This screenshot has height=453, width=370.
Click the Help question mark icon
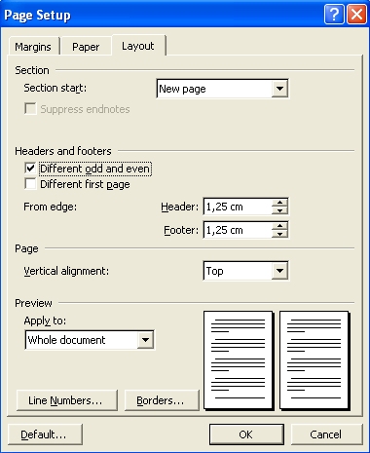click(334, 15)
